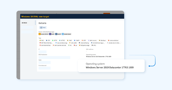Image resolution: width=172 pixels, height=90 pixels.
Task: Click the State value field
Action: coord(44,62)
